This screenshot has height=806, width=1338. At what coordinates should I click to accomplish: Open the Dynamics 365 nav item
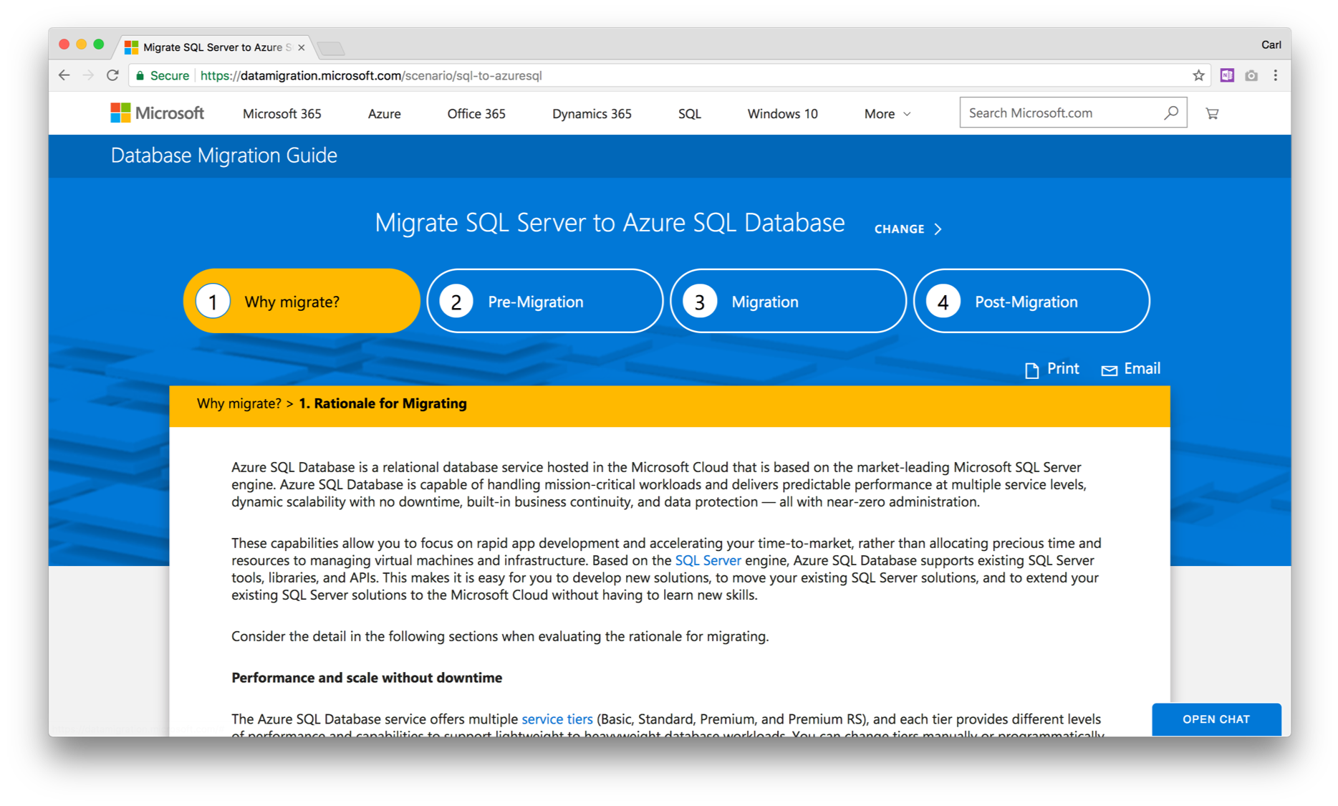[592, 114]
